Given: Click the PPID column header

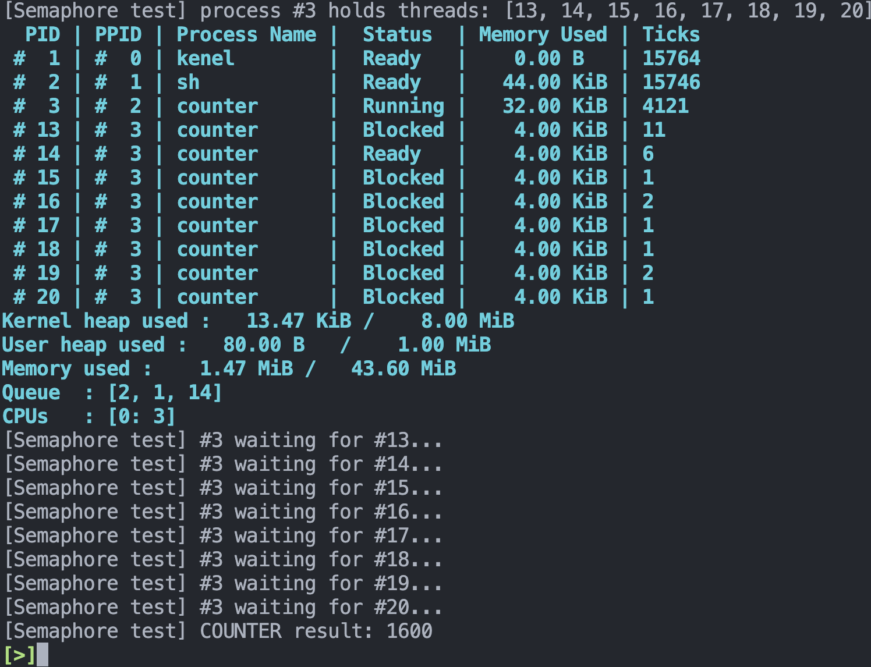Looking at the screenshot, I should 118,34.
